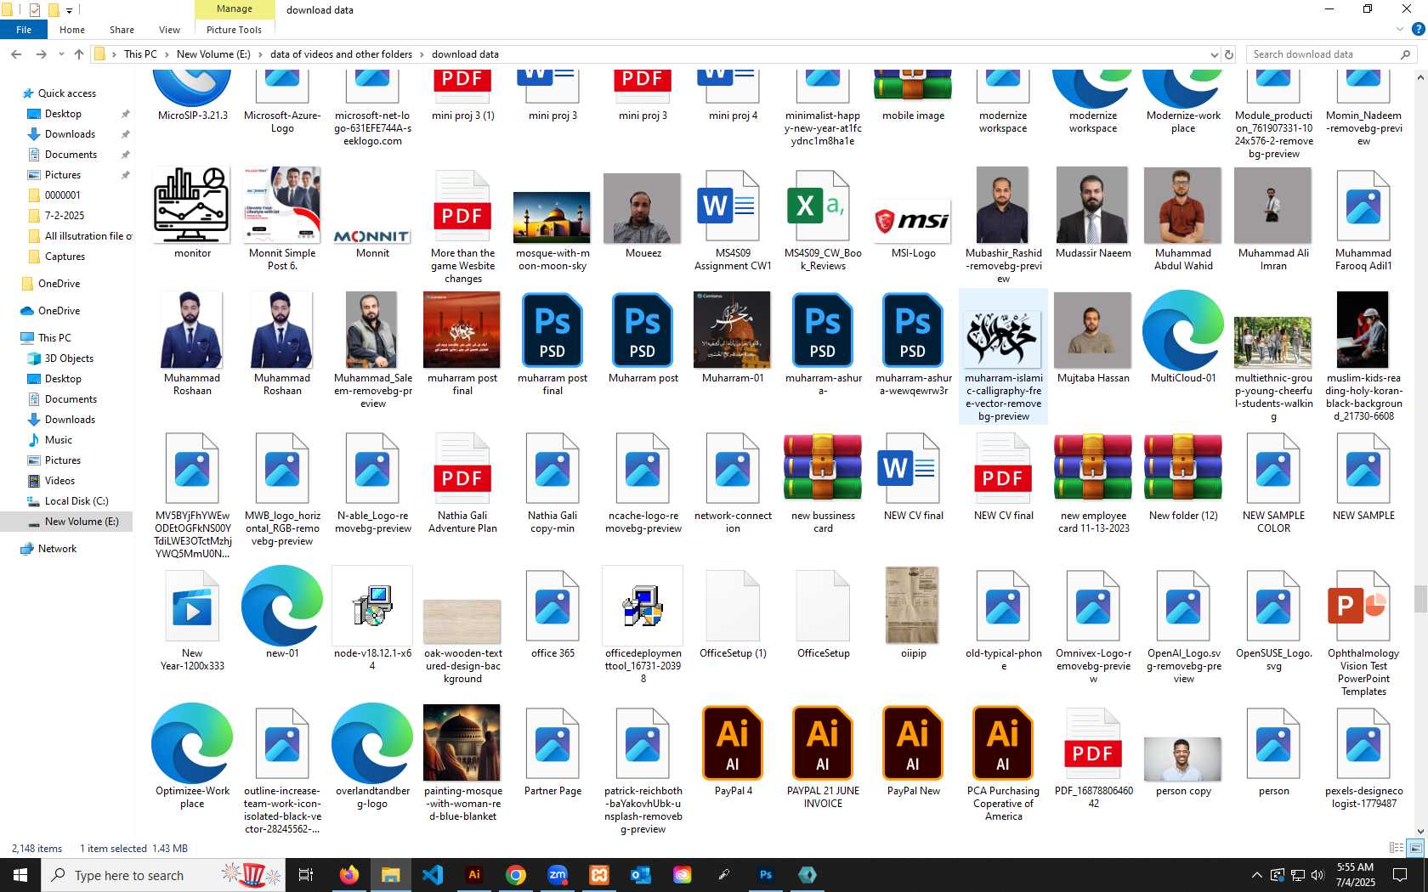Select the Mudassir Naeem photo
1428x892 pixels.
coord(1092,205)
